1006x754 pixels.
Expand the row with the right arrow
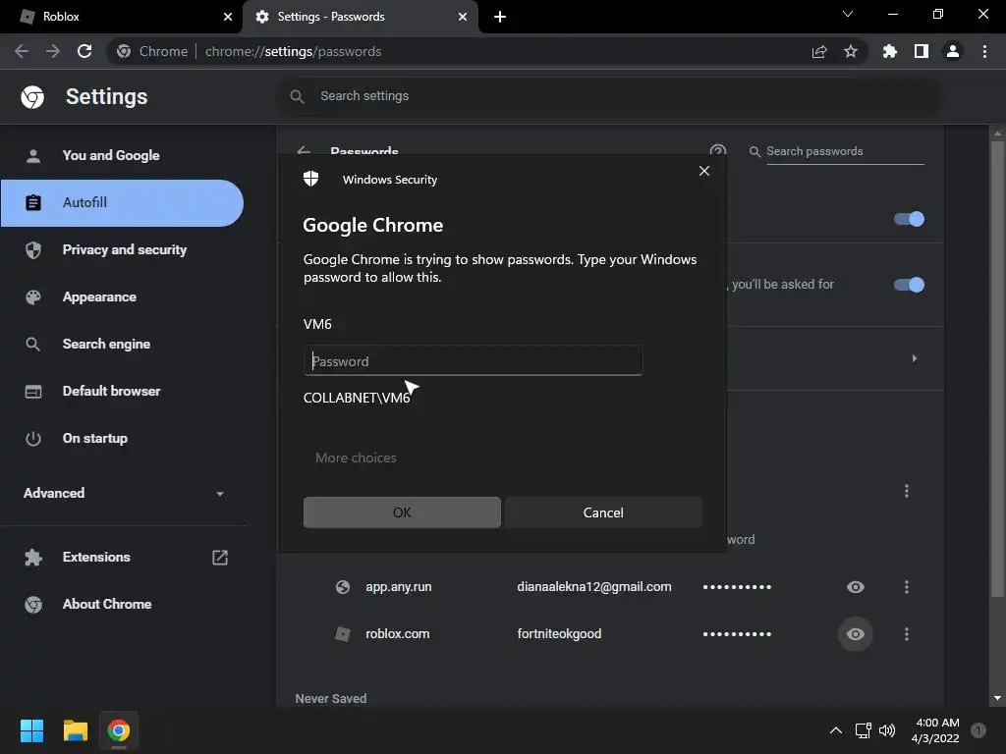(915, 358)
